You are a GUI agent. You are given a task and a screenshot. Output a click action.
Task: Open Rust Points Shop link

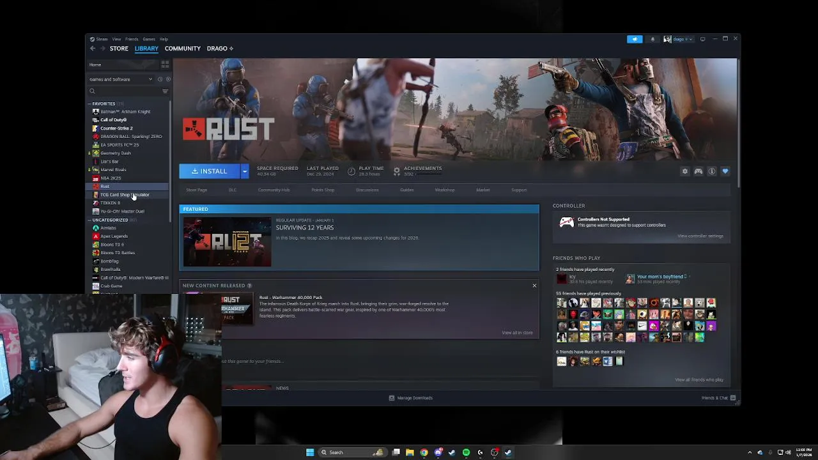(x=323, y=190)
